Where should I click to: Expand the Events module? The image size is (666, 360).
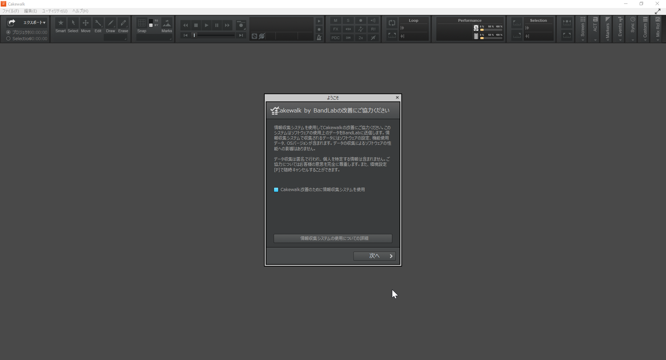tap(620, 29)
